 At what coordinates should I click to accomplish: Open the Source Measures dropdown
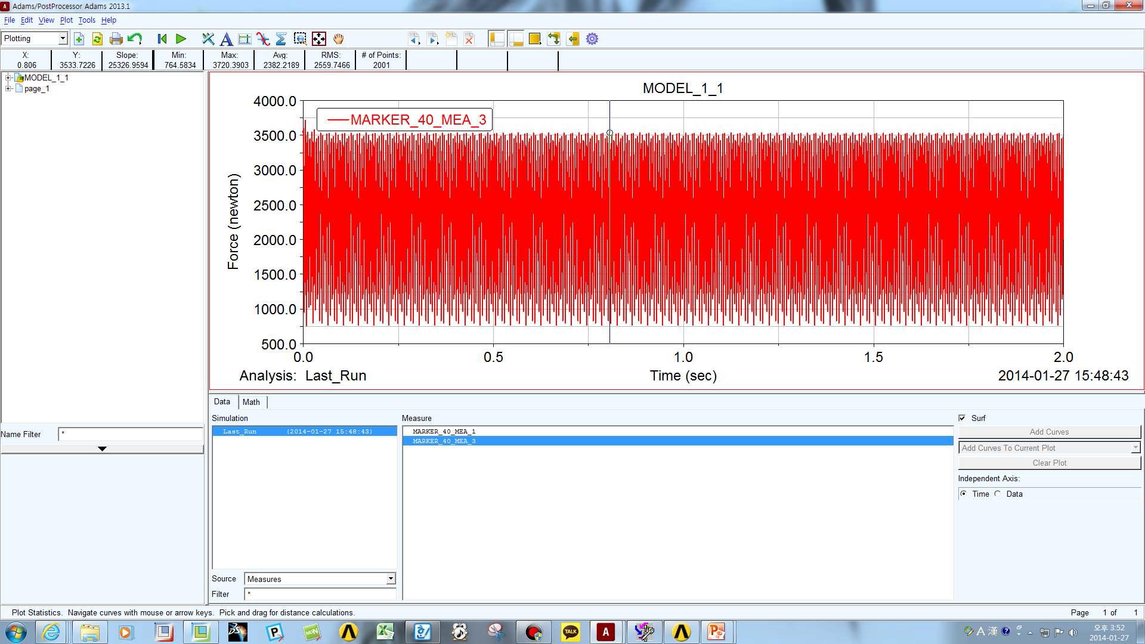(x=320, y=579)
